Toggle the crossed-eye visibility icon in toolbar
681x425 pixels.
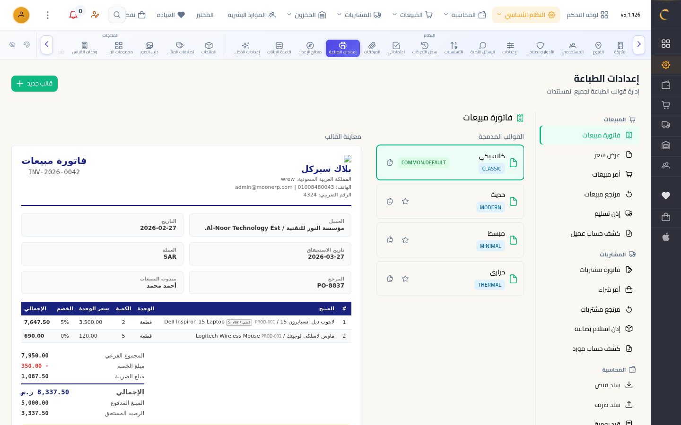pyautogui.click(x=12, y=44)
